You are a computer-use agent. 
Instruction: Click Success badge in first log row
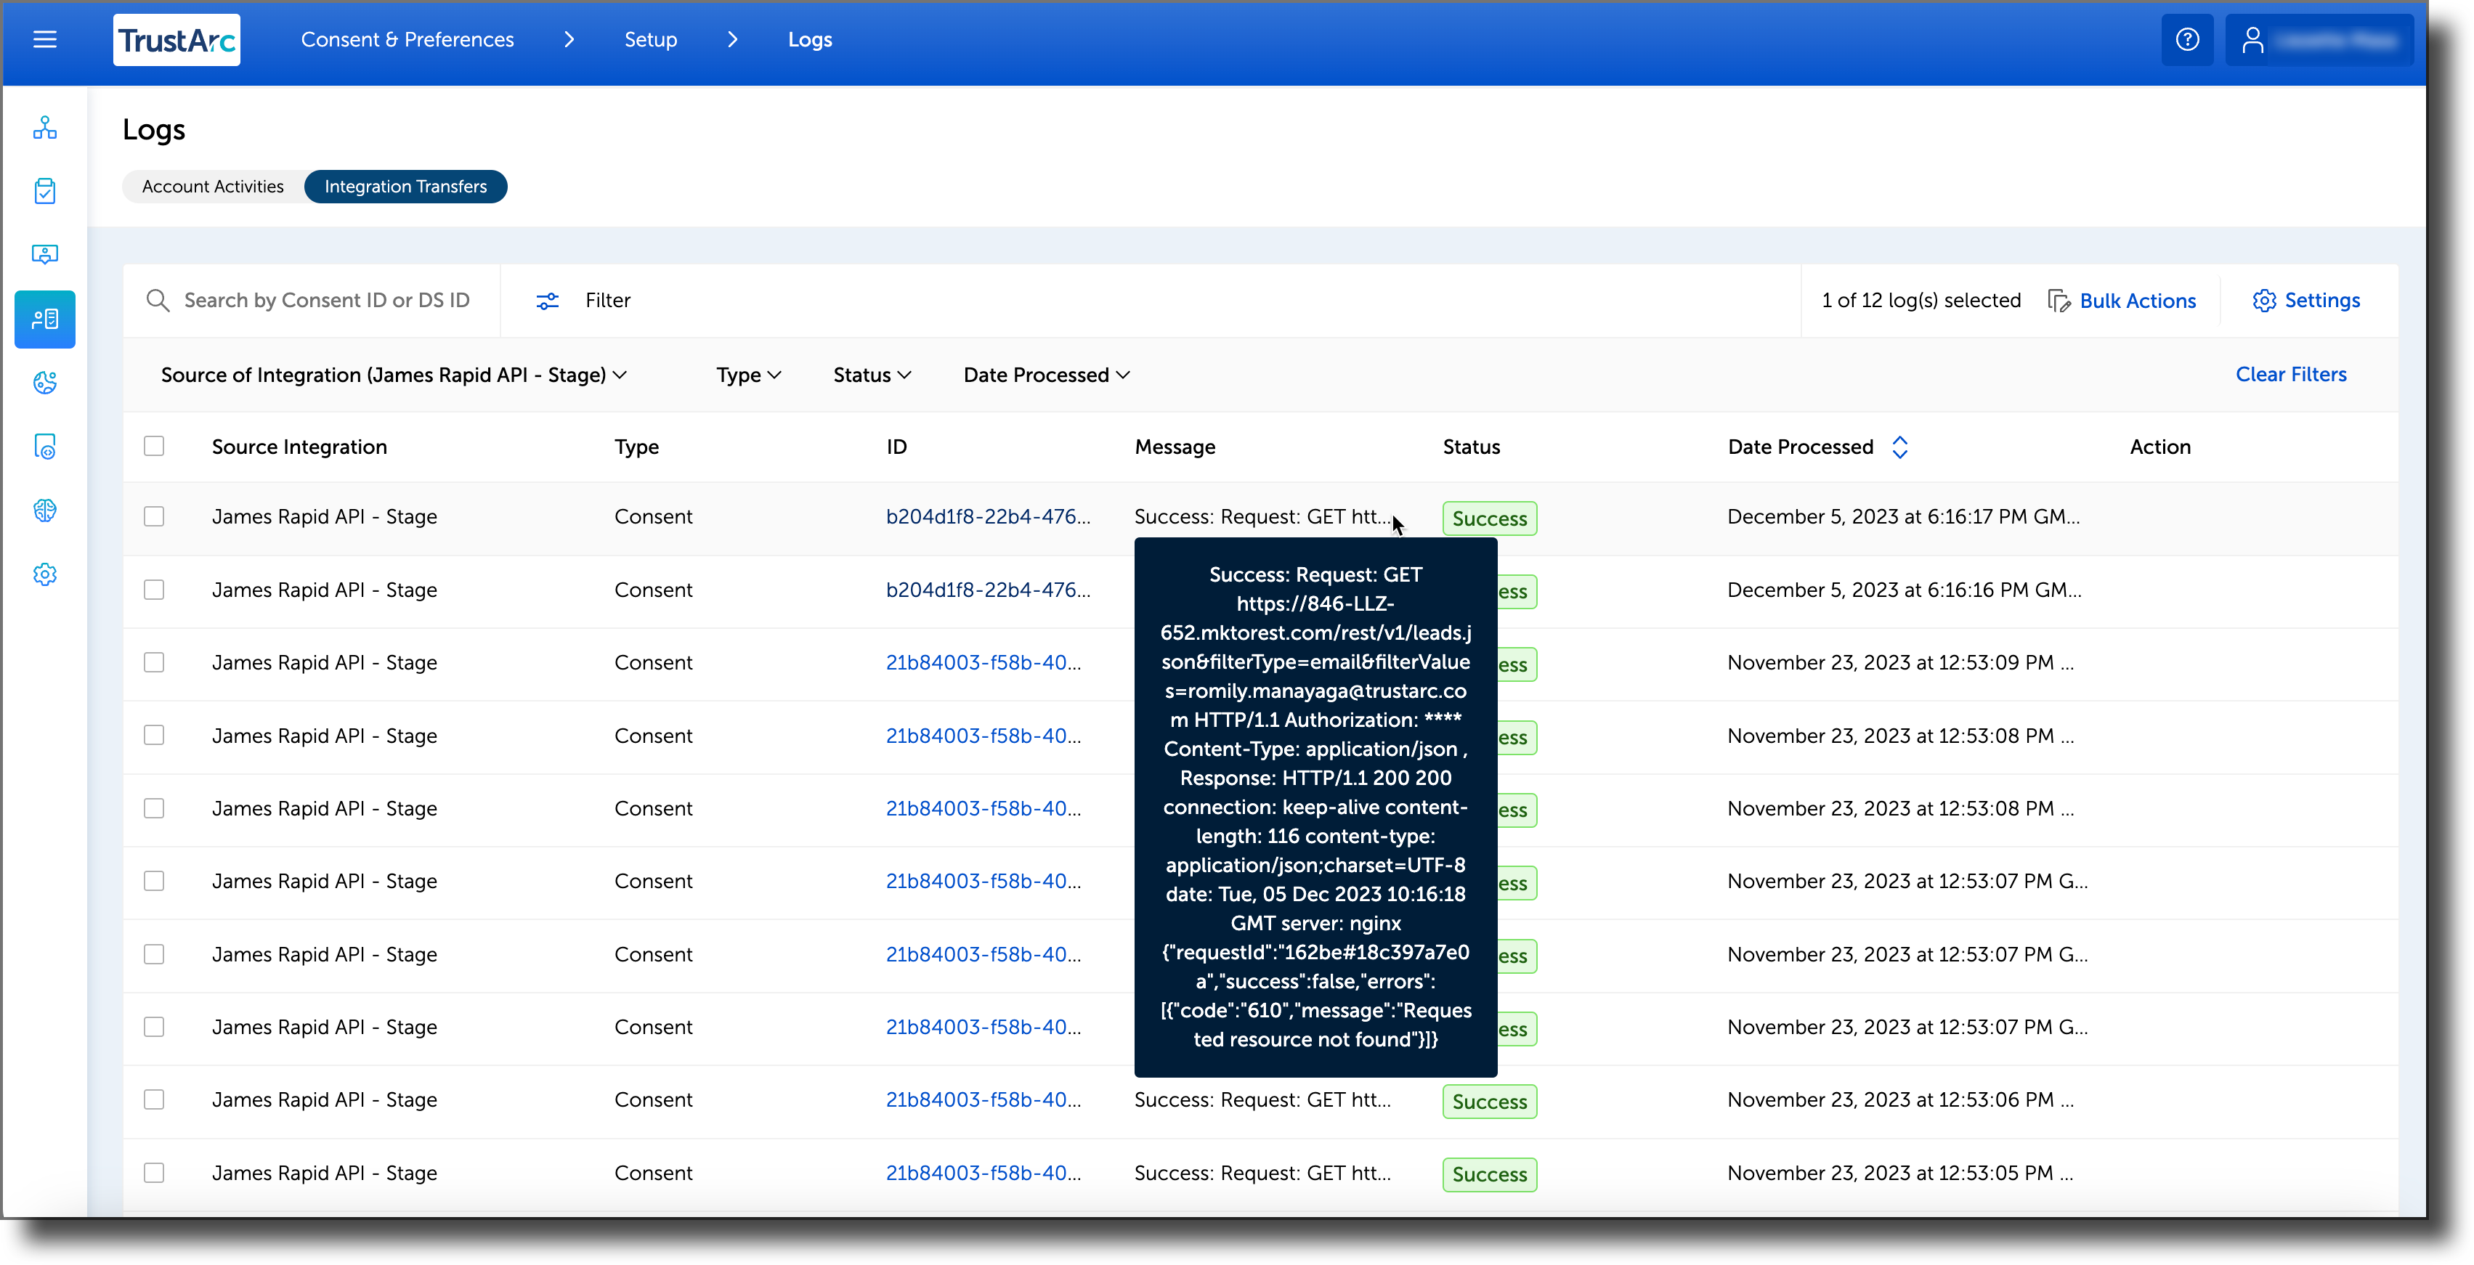point(1488,518)
